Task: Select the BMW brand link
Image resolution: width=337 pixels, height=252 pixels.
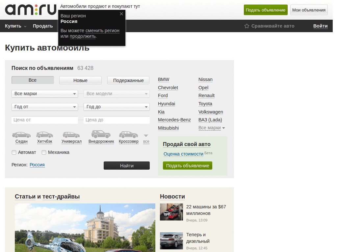Action: coord(164,79)
